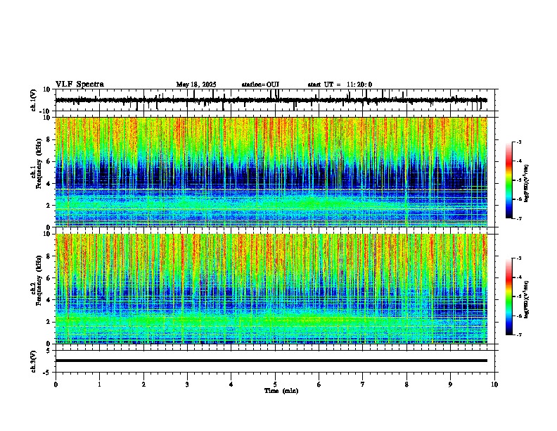Click the "station=OUJ" header label
This screenshot has width=557, height=431.
[x=260, y=85]
